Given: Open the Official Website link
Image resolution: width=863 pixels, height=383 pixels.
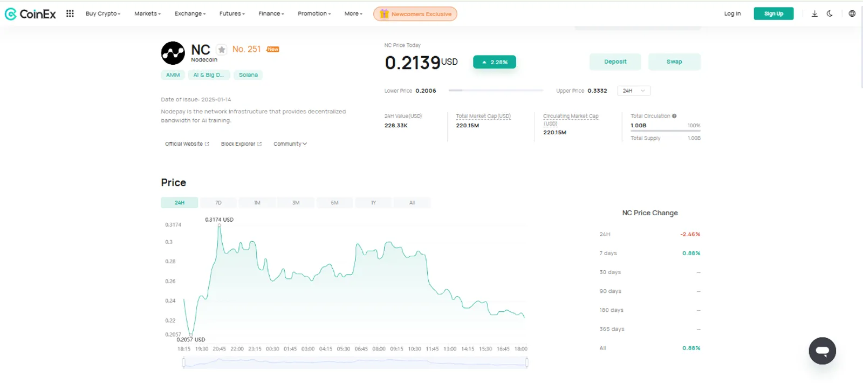Looking at the screenshot, I should click(187, 144).
